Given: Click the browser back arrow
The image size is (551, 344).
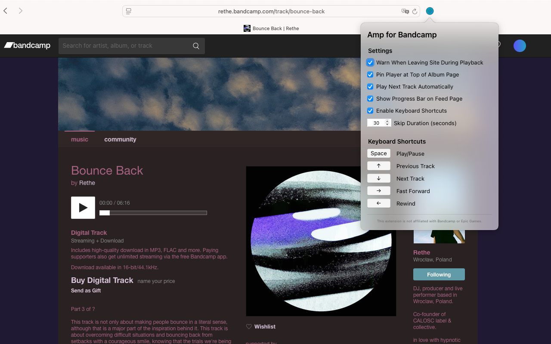Looking at the screenshot, I should pyautogui.click(x=5, y=11).
